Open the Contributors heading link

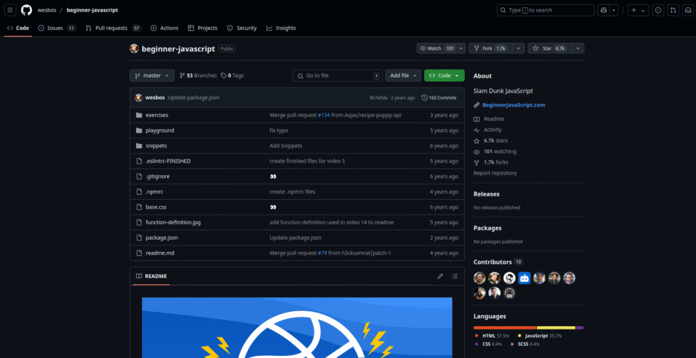coord(498,262)
